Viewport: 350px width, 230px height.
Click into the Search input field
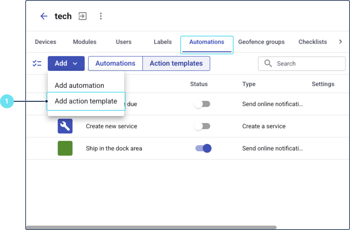click(308, 63)
